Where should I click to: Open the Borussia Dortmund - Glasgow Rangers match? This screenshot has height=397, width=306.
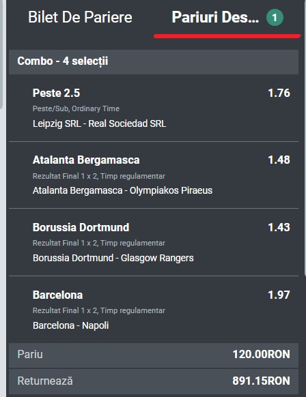click(113, 258)
